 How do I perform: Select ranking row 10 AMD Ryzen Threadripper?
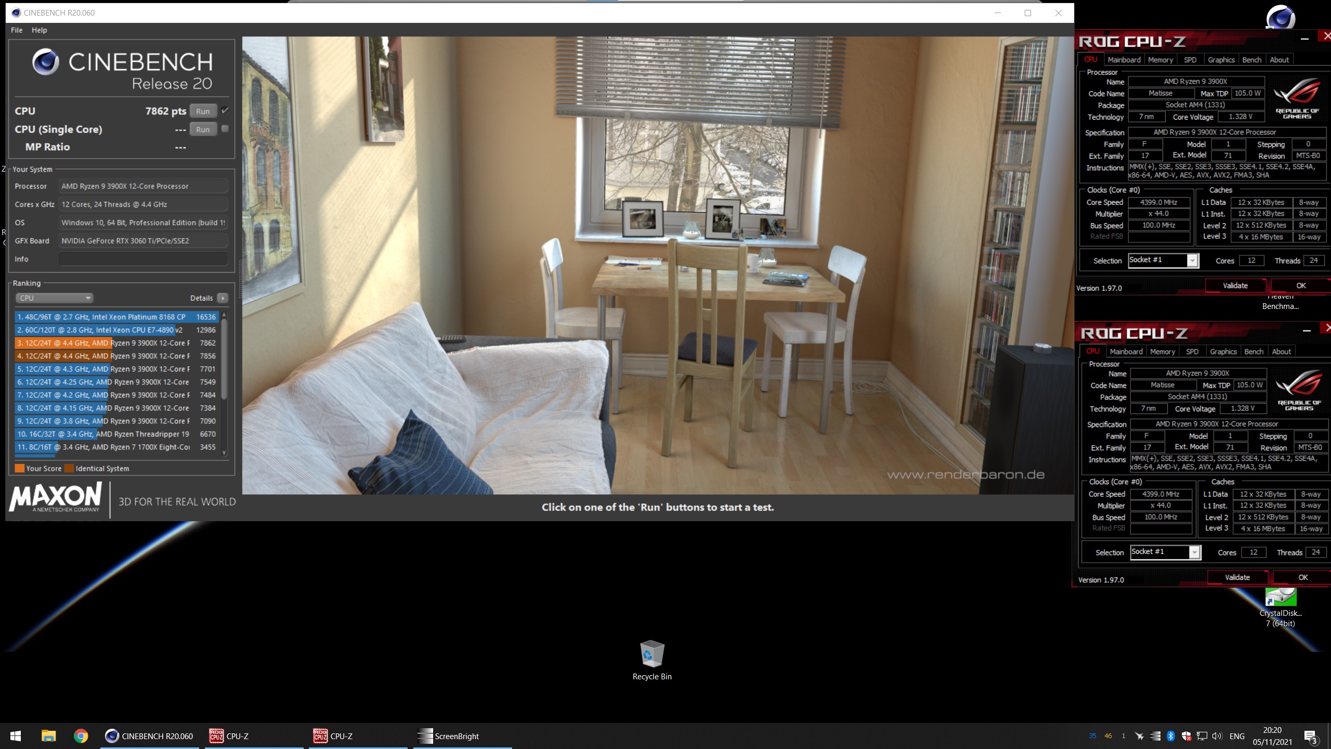click(116, 434)
